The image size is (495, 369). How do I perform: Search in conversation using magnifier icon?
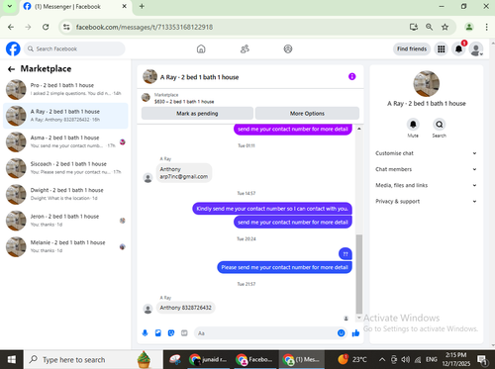pyautogui.click(x=439, y=125)
